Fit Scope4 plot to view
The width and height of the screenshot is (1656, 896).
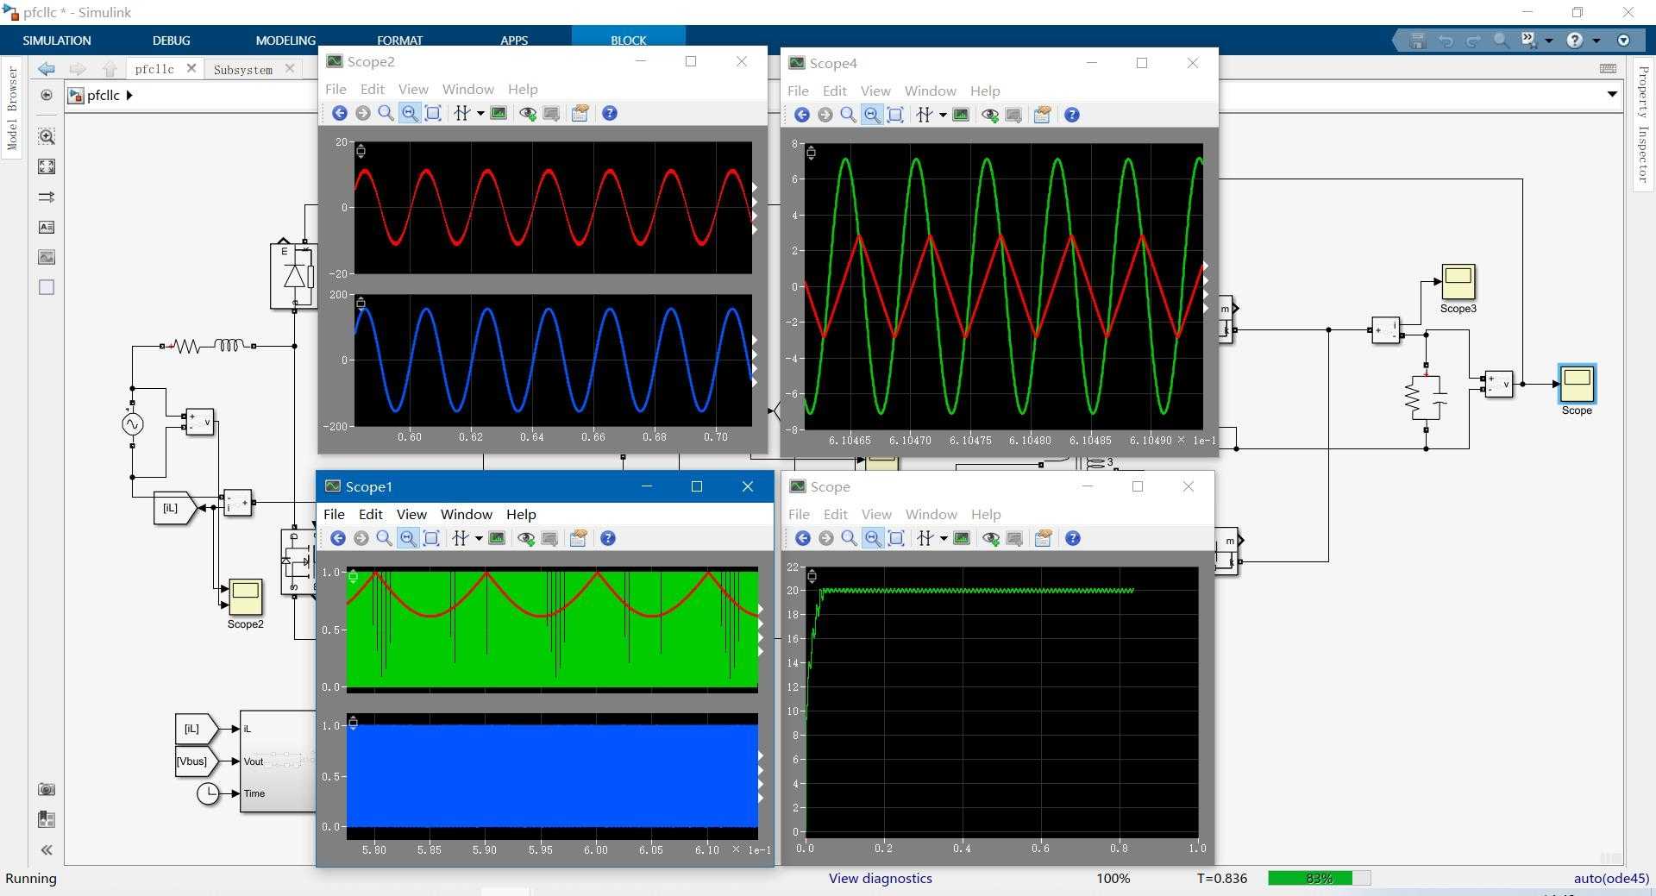[896, 114]
